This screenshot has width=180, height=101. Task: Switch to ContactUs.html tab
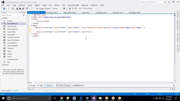101,13
